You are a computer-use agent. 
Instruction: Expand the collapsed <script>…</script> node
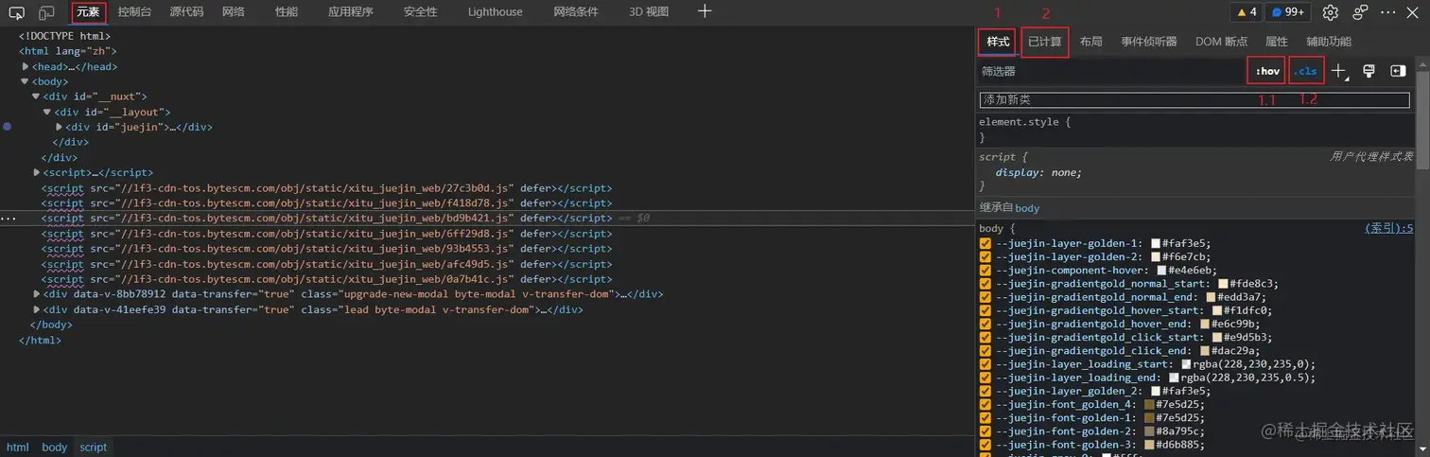(37, 172)
